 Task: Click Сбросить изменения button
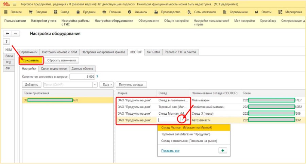click(x=62, y=61)
